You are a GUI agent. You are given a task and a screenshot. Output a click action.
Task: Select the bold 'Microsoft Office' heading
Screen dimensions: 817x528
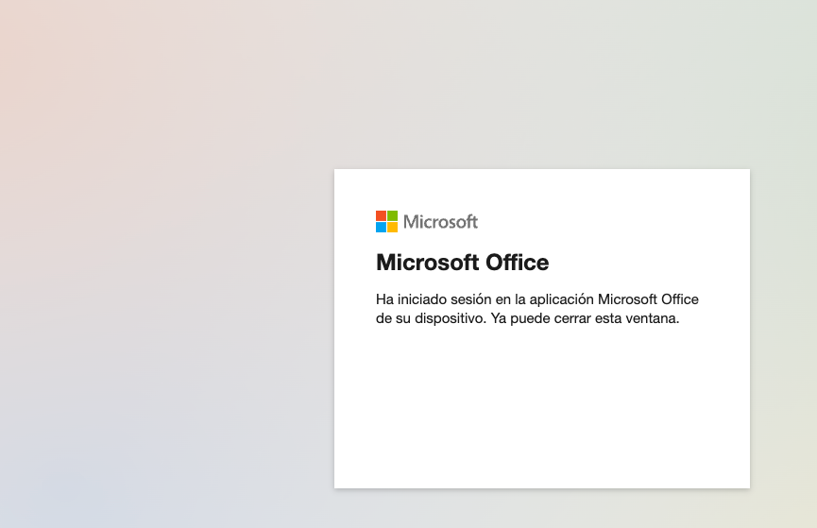(462, 262)
